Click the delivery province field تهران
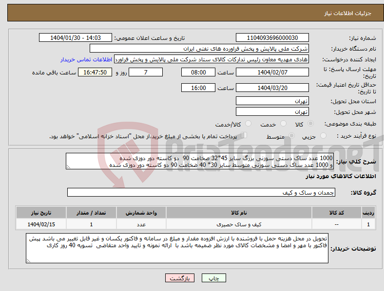The image size is (384, 291). [272, 101]
